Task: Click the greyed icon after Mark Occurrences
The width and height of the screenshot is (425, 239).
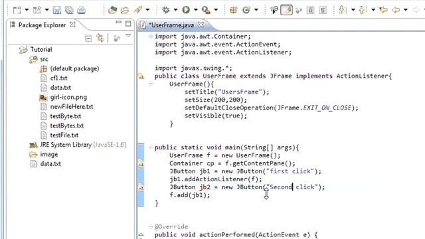Action: 298,11
